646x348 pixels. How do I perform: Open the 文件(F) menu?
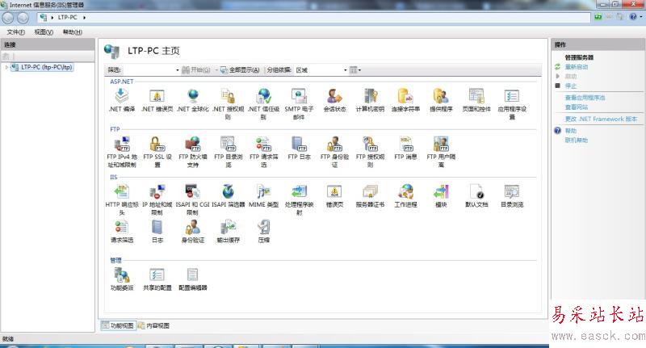pos(15,31)
